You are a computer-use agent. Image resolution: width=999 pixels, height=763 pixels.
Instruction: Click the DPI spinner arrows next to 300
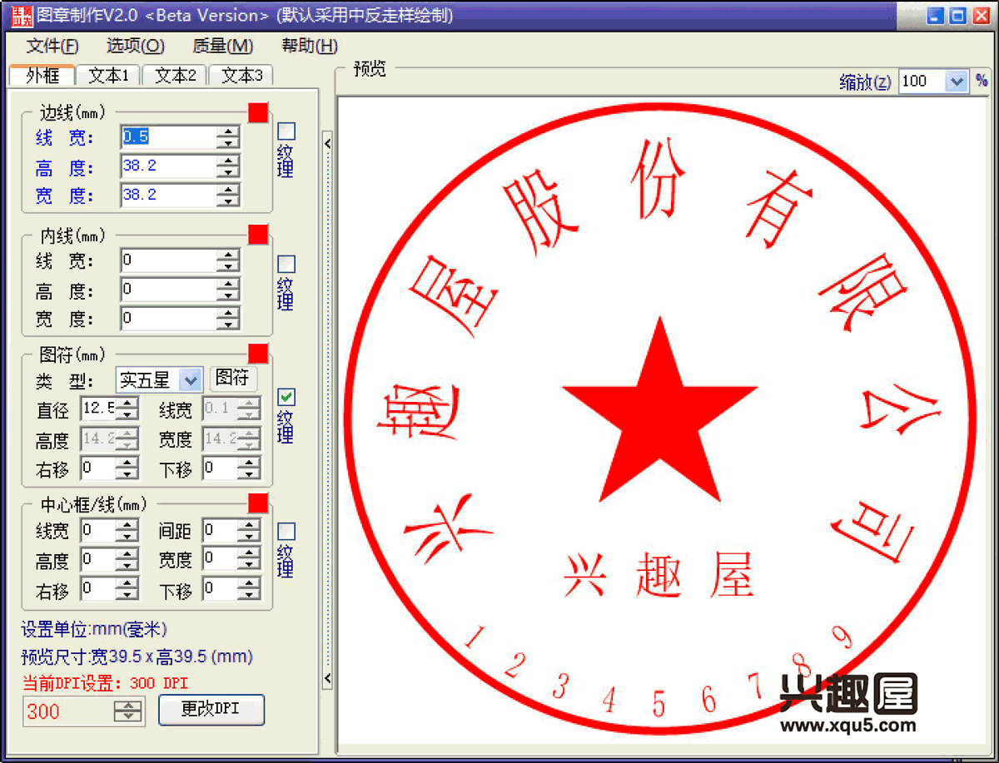[x=129, y=711]
